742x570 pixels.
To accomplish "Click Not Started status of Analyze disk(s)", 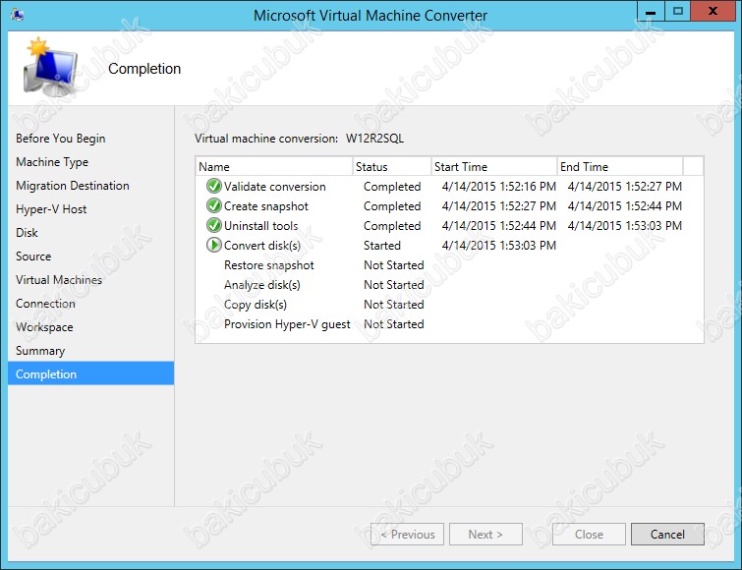I will (394, 285).
